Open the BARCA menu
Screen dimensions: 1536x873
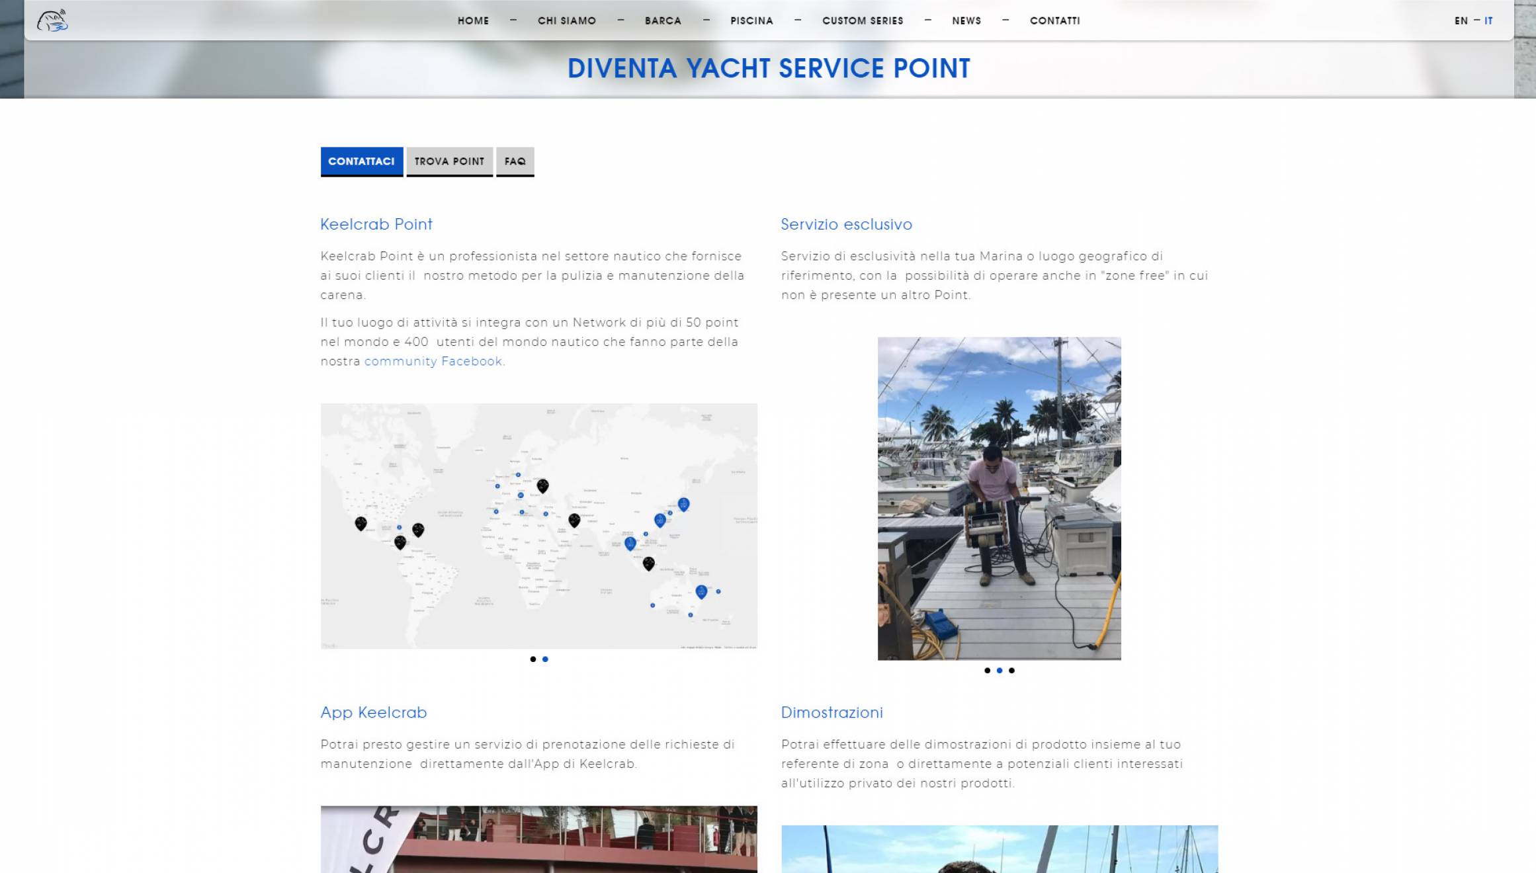click(x=663, y=21)
